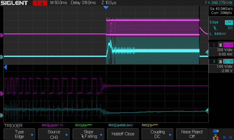
Task: Click the Edge trigger type label
Action: pos(214,22)
